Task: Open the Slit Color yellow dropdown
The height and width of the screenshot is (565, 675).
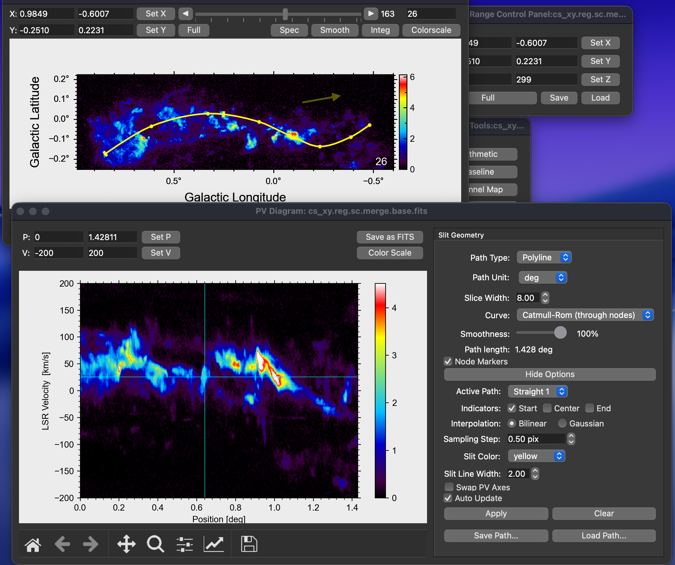Action: 536,456
